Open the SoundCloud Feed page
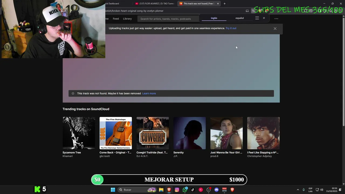This screenshot has width=345, height=194. pyautogui.click(x=116, y=19)
